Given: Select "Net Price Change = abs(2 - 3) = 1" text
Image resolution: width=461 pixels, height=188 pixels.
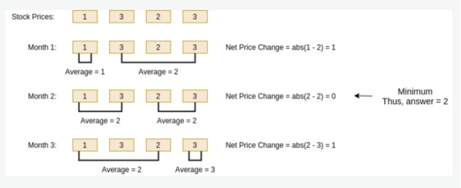Looking at the screenshot, I should pos(281,145).
